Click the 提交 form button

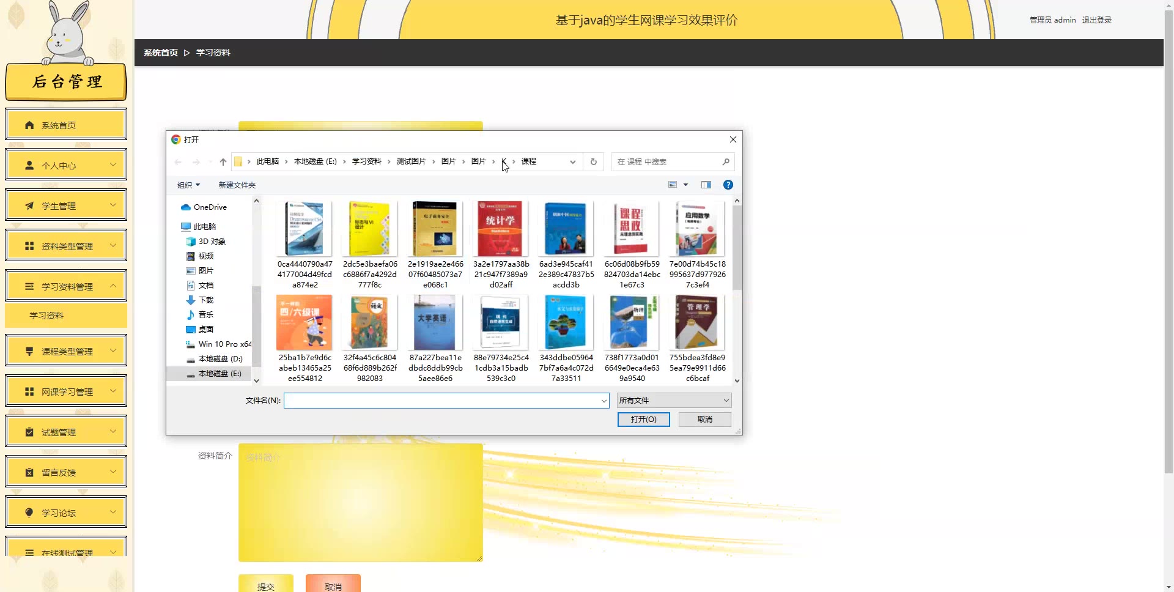[266, 584]
